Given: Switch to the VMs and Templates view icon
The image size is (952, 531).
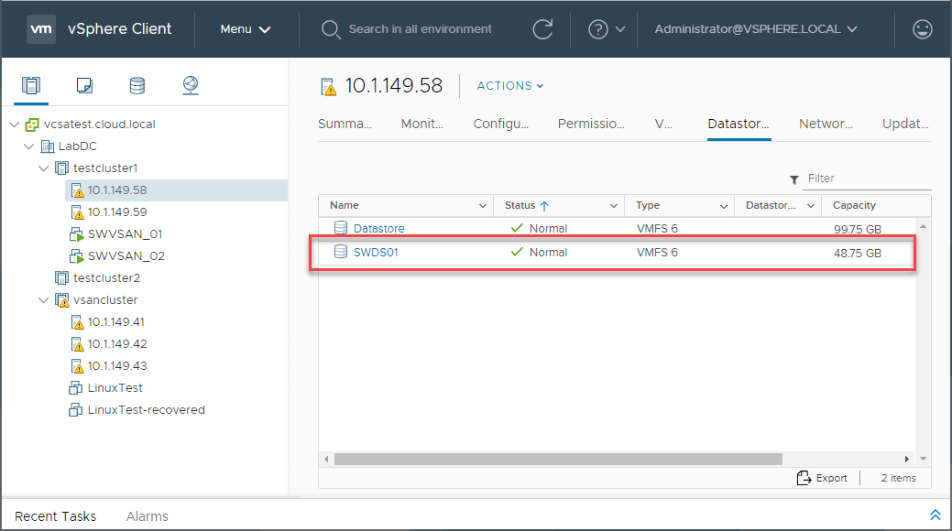Looking at the screenshot, I should [84, 86].
